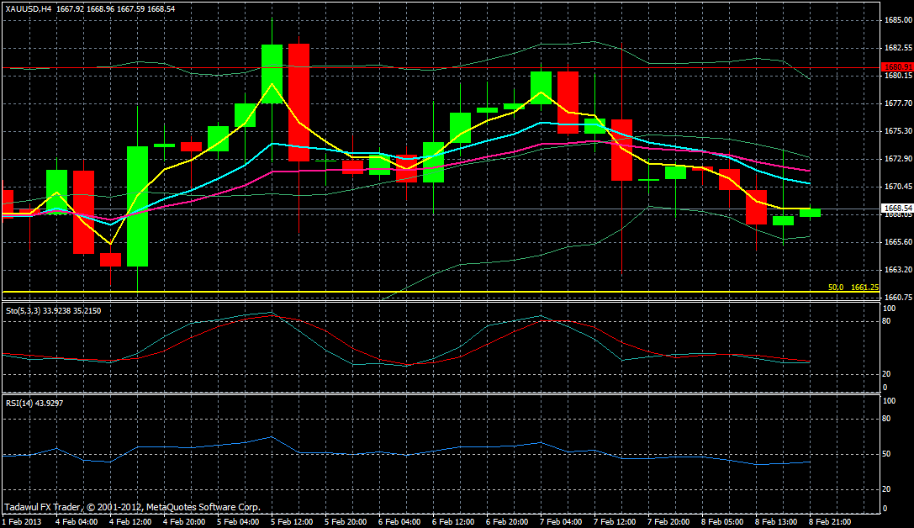Viewport: 914px width, 528px height.
Task: Click the 50 level on RSI scale
Action: click(888, 454)
